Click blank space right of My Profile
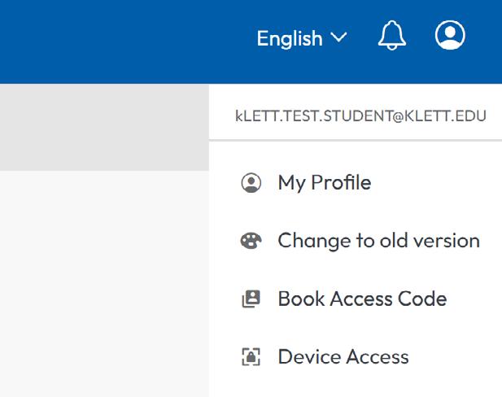Image resolution: width=502 pixels, height=397 pixels. pos(439,183)
